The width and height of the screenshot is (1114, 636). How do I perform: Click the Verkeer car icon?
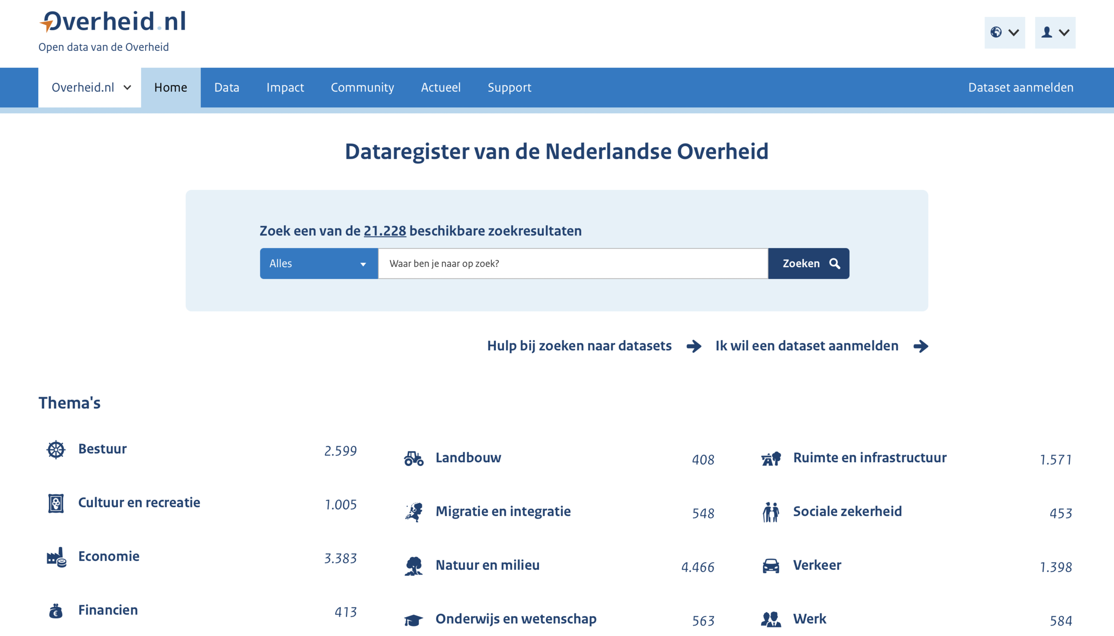tap(771, 565)
